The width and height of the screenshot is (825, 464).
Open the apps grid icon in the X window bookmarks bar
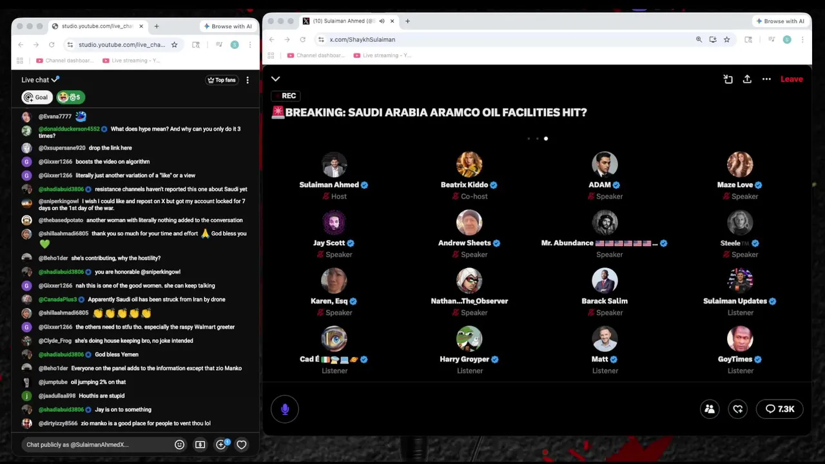pyautogui.click(x=271, y=55)
